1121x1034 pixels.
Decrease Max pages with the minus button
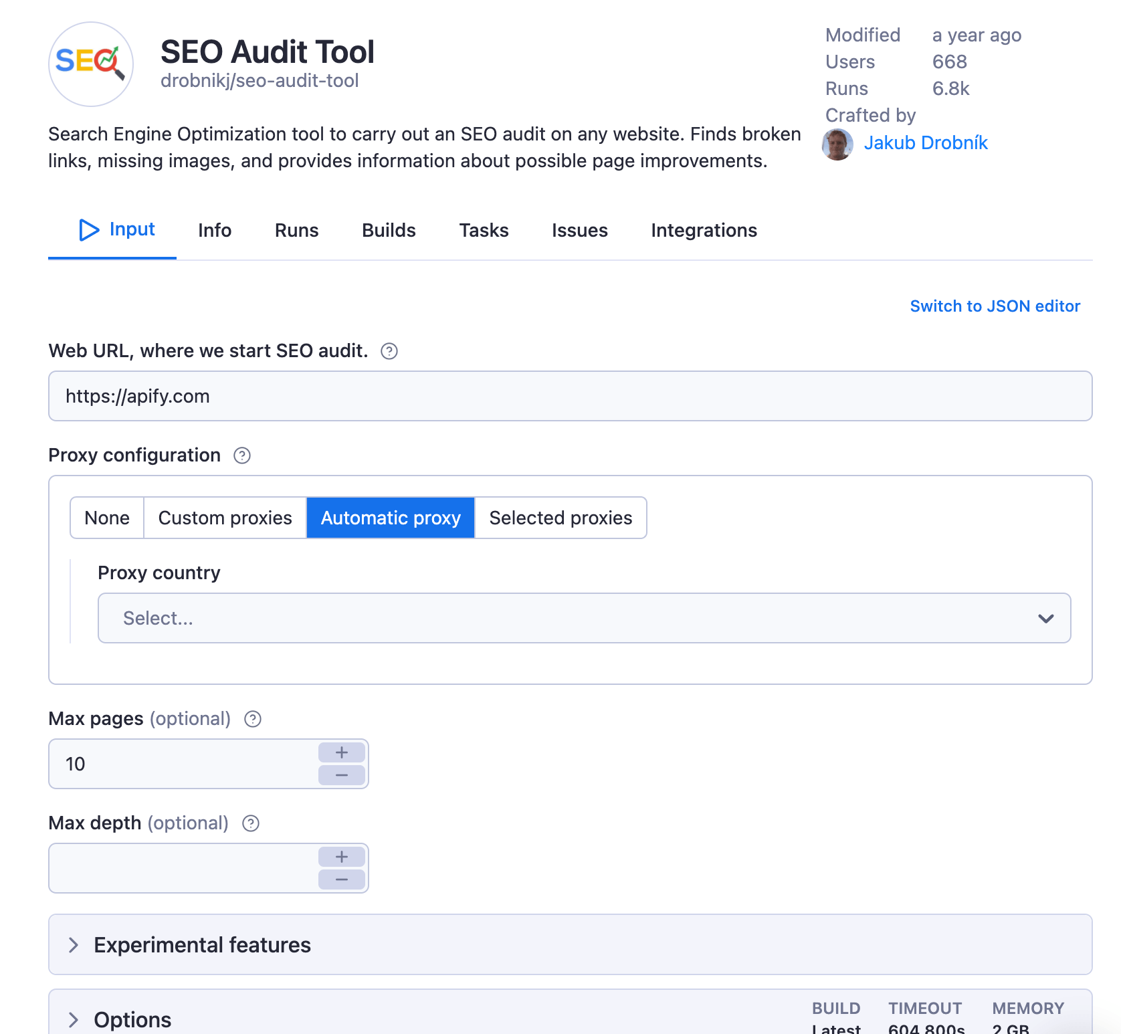pos(342,775)
